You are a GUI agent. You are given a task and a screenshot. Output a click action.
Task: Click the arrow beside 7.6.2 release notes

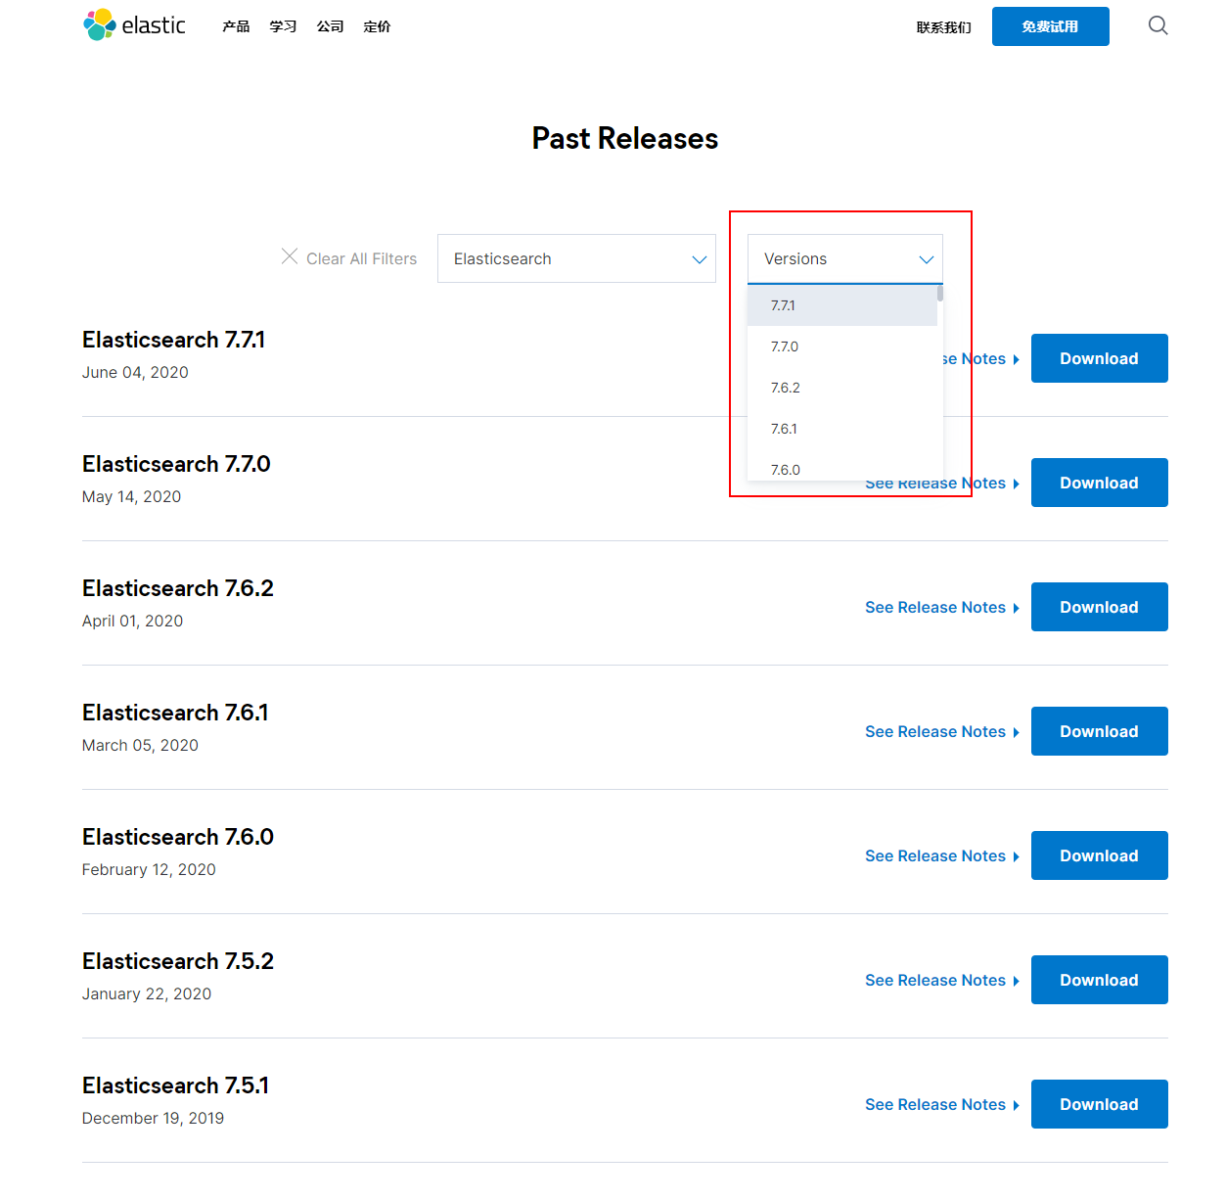click(x=1017, y=608)
